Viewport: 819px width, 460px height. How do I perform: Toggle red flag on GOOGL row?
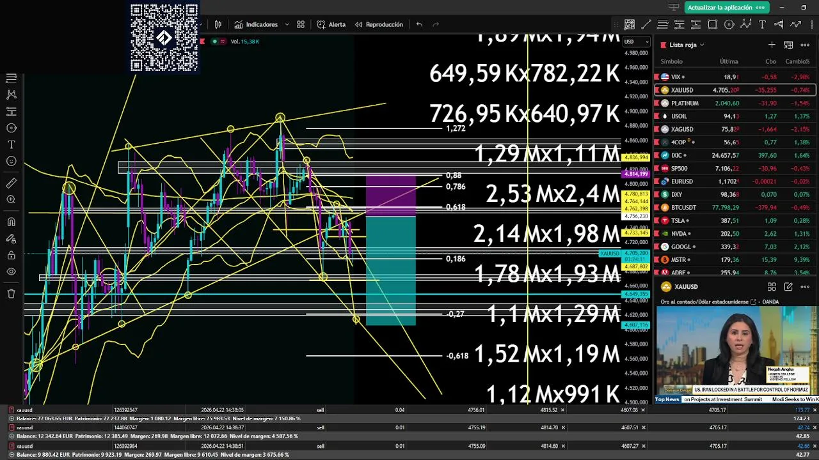pos(656,247)
